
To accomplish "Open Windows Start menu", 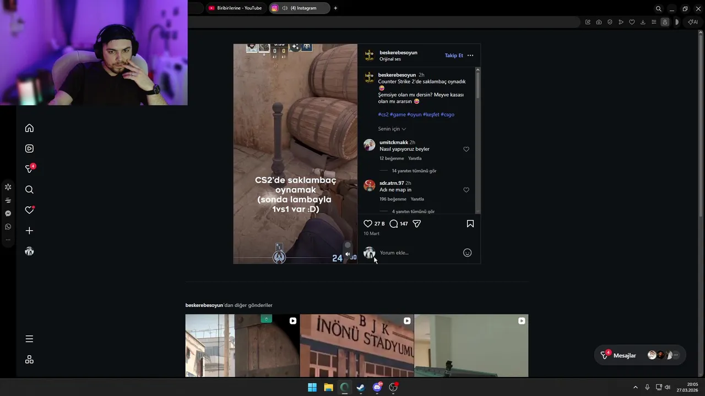I will (312, 387).
